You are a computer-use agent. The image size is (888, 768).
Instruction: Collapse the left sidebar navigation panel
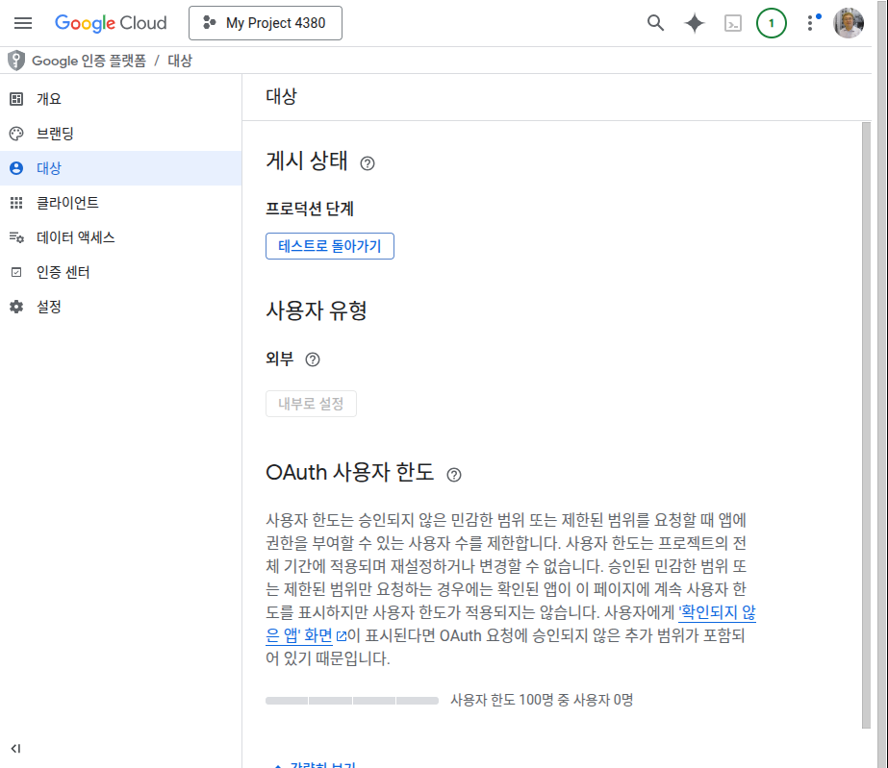[15, 748]
